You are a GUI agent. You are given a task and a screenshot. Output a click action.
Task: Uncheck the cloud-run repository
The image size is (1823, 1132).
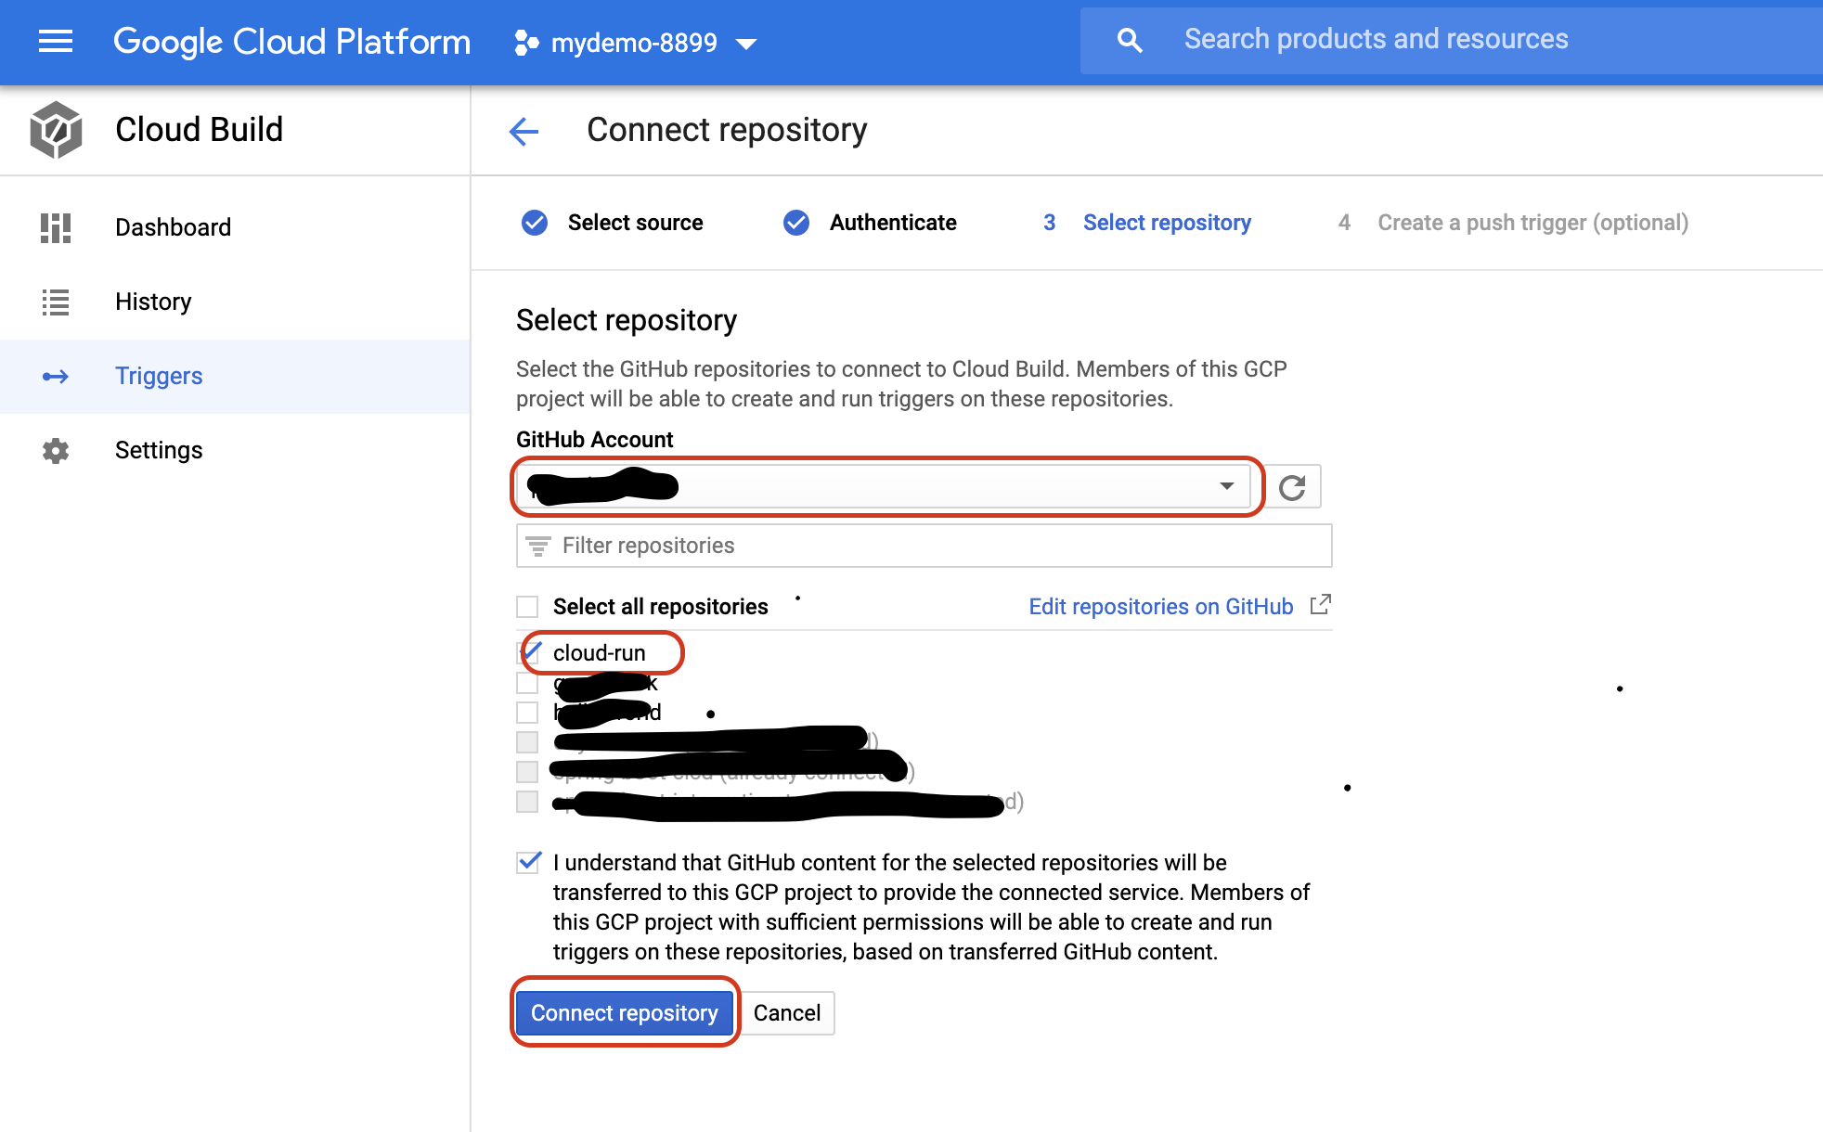coord(527,652)
